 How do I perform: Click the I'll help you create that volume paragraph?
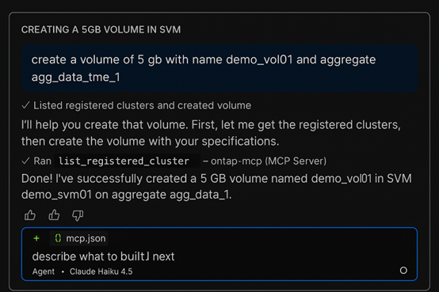(211, 133)
